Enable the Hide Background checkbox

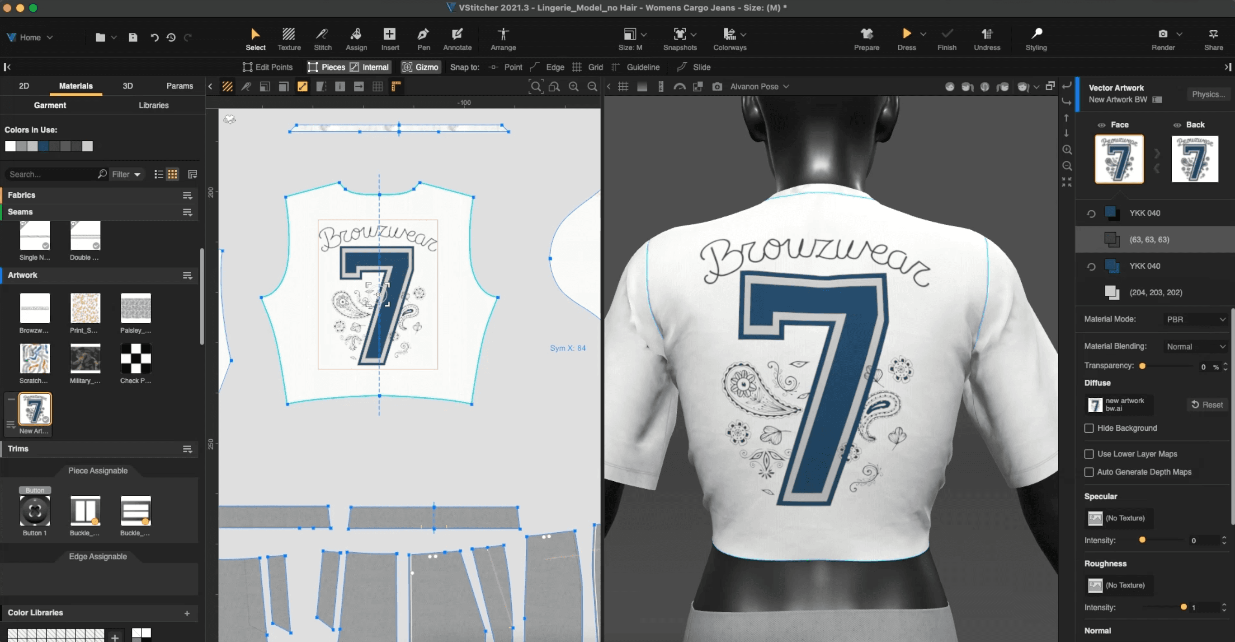pyautogui.click(x=1089, y=428)
